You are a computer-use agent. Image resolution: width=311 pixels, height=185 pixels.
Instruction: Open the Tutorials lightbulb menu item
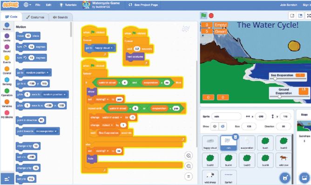pyautogui.click(x=68, y=5)
